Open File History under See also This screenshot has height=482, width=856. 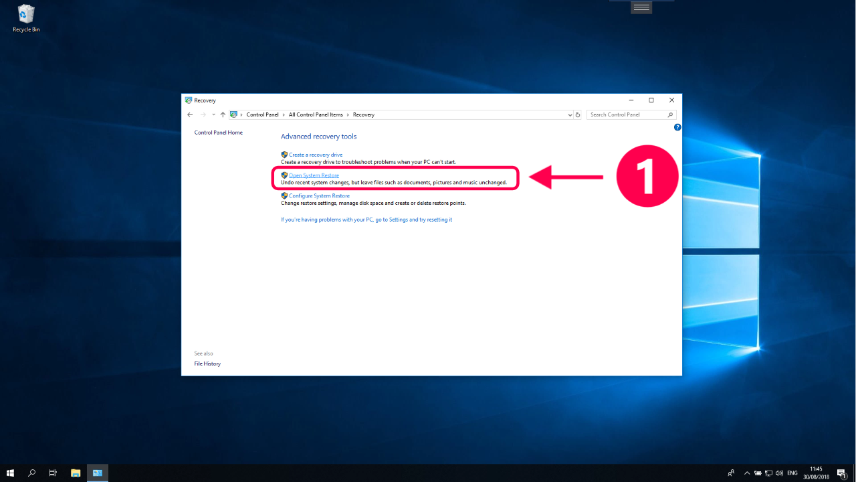(207, 364)
